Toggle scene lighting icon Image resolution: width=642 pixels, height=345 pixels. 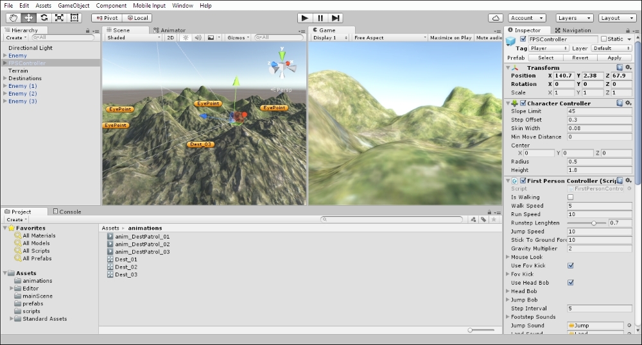(x=186, y=38)
